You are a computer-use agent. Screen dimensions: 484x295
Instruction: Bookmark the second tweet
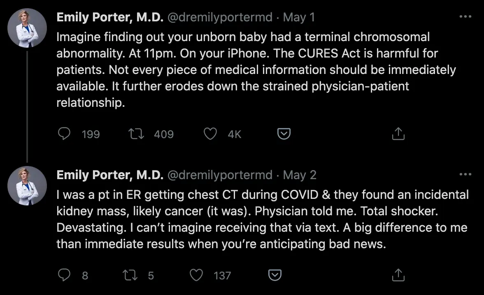[x=274, y=275]
